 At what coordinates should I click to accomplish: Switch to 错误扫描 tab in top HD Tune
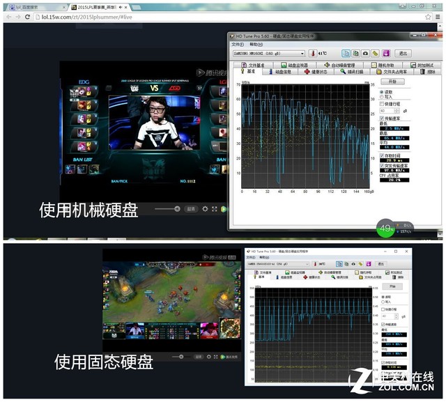tap(352, 72)
